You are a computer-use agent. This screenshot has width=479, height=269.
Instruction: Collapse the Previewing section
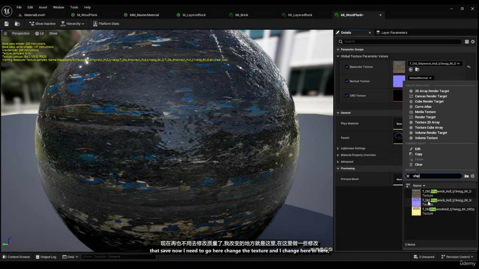pos(338,169)
